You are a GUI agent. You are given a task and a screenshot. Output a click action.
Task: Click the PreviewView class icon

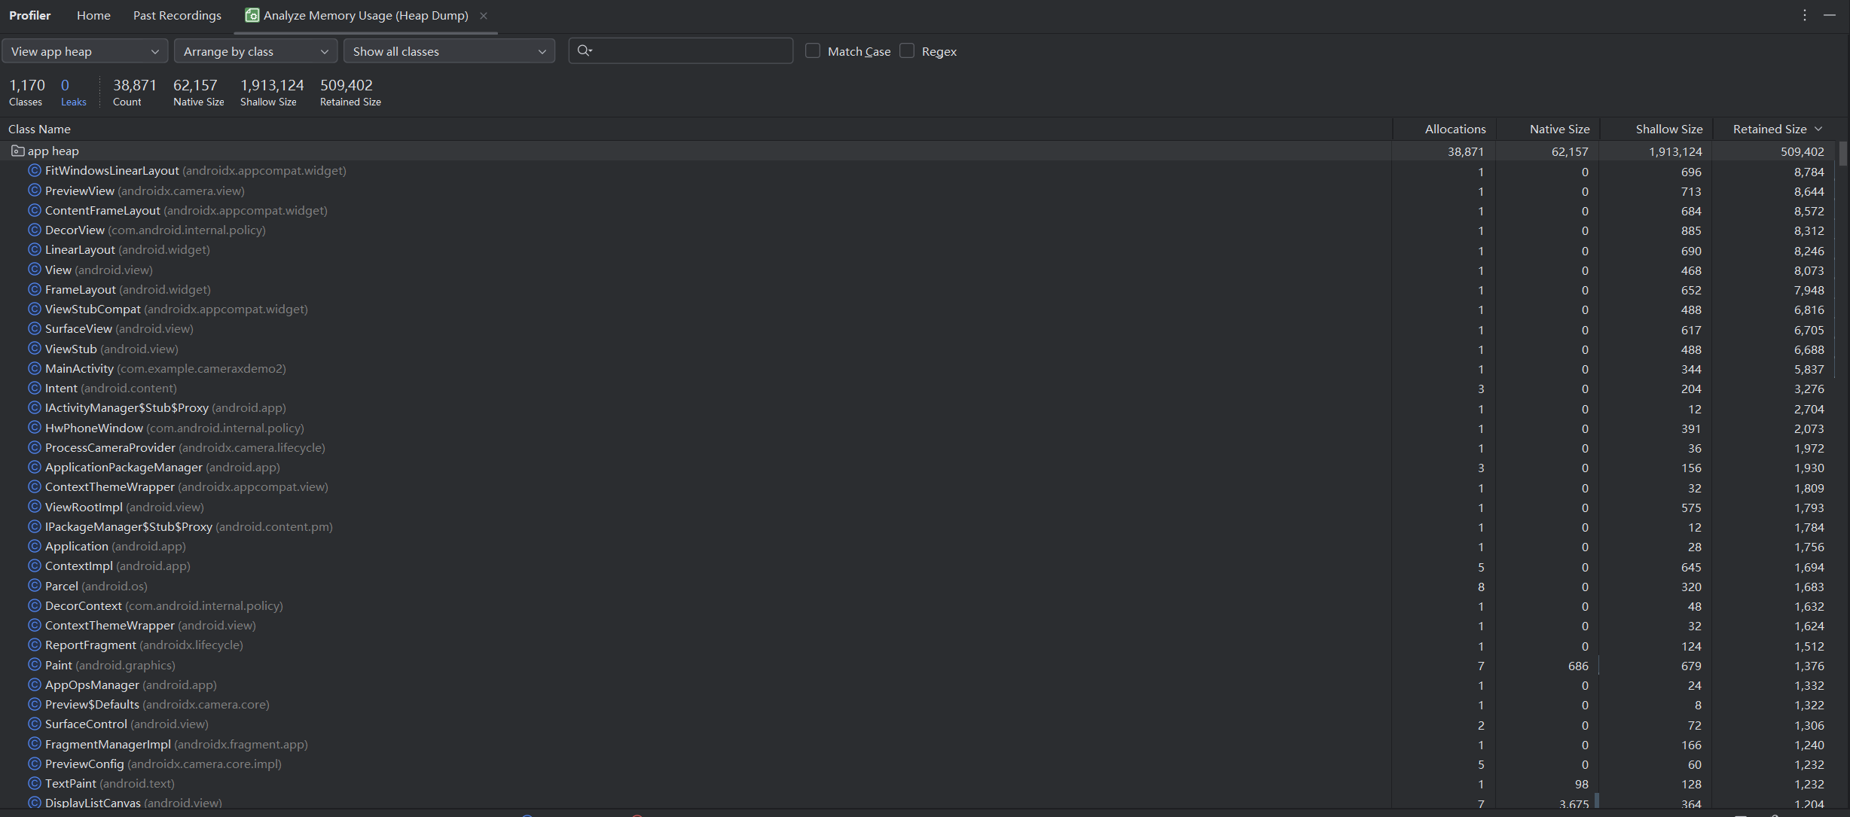(x=34, y=191)
